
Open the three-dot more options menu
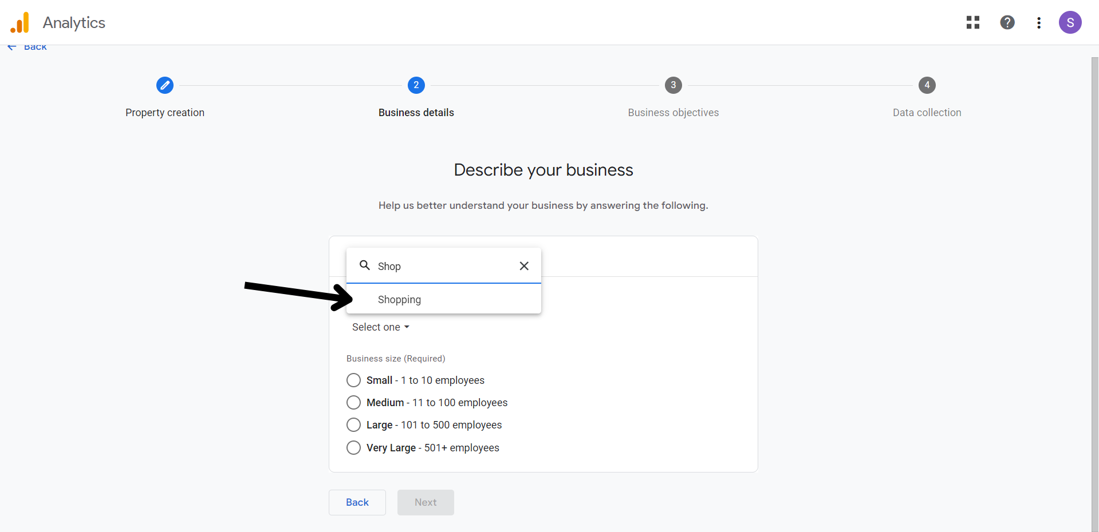tap(1038, 23)
